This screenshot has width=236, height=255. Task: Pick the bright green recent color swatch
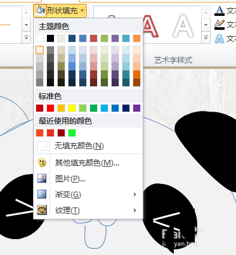[x=72, y=133]
